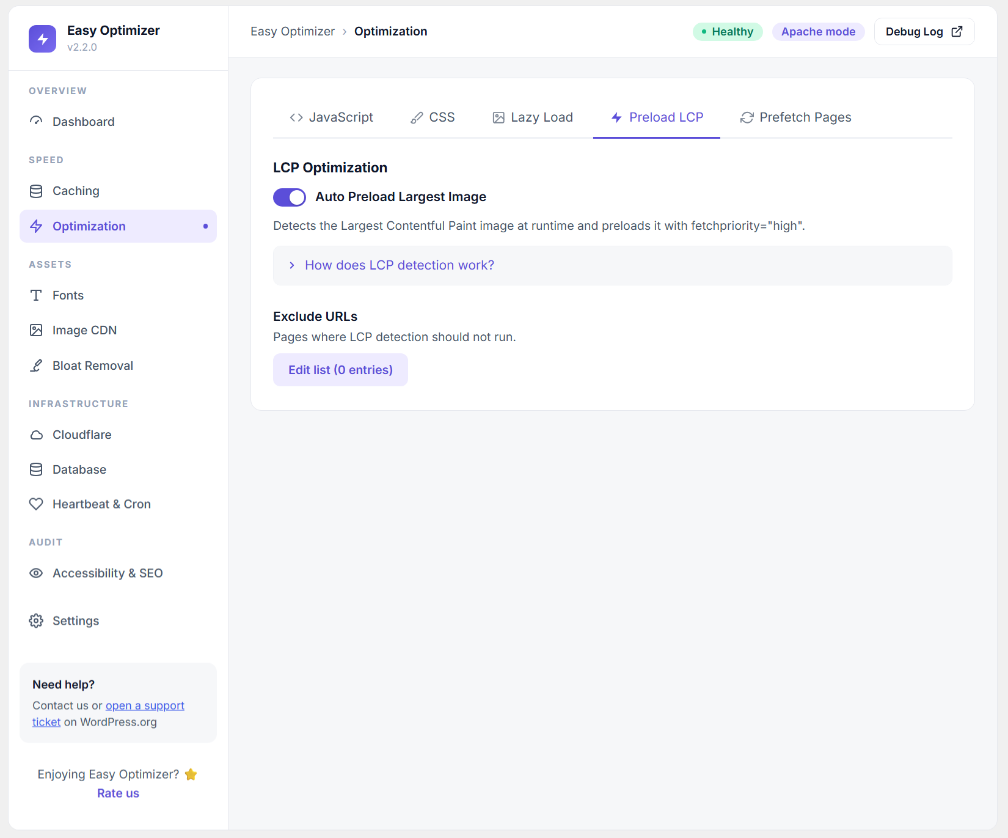Open the Prefetch Pages tab
This screenshot has width=1008, height=838.
795,117
